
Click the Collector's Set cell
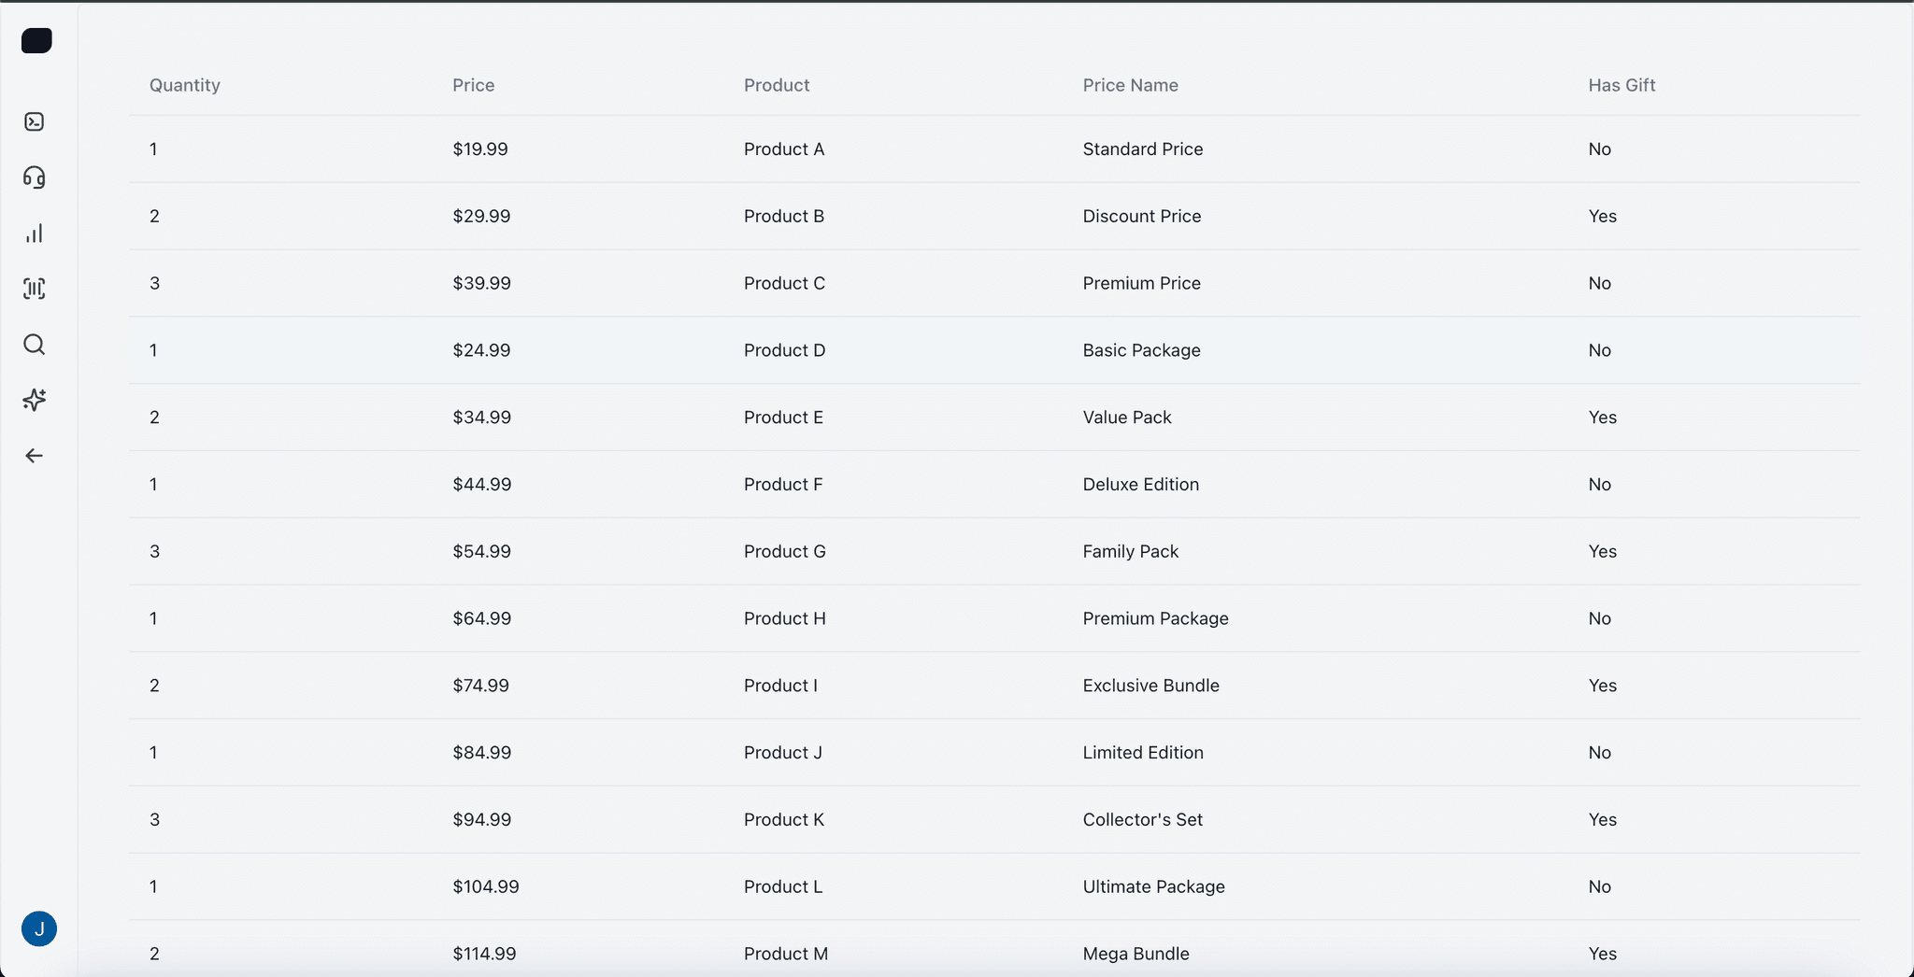(1142, 820)
